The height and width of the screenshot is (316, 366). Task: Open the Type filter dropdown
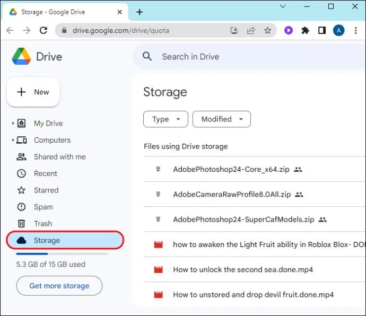coord(165,119)
